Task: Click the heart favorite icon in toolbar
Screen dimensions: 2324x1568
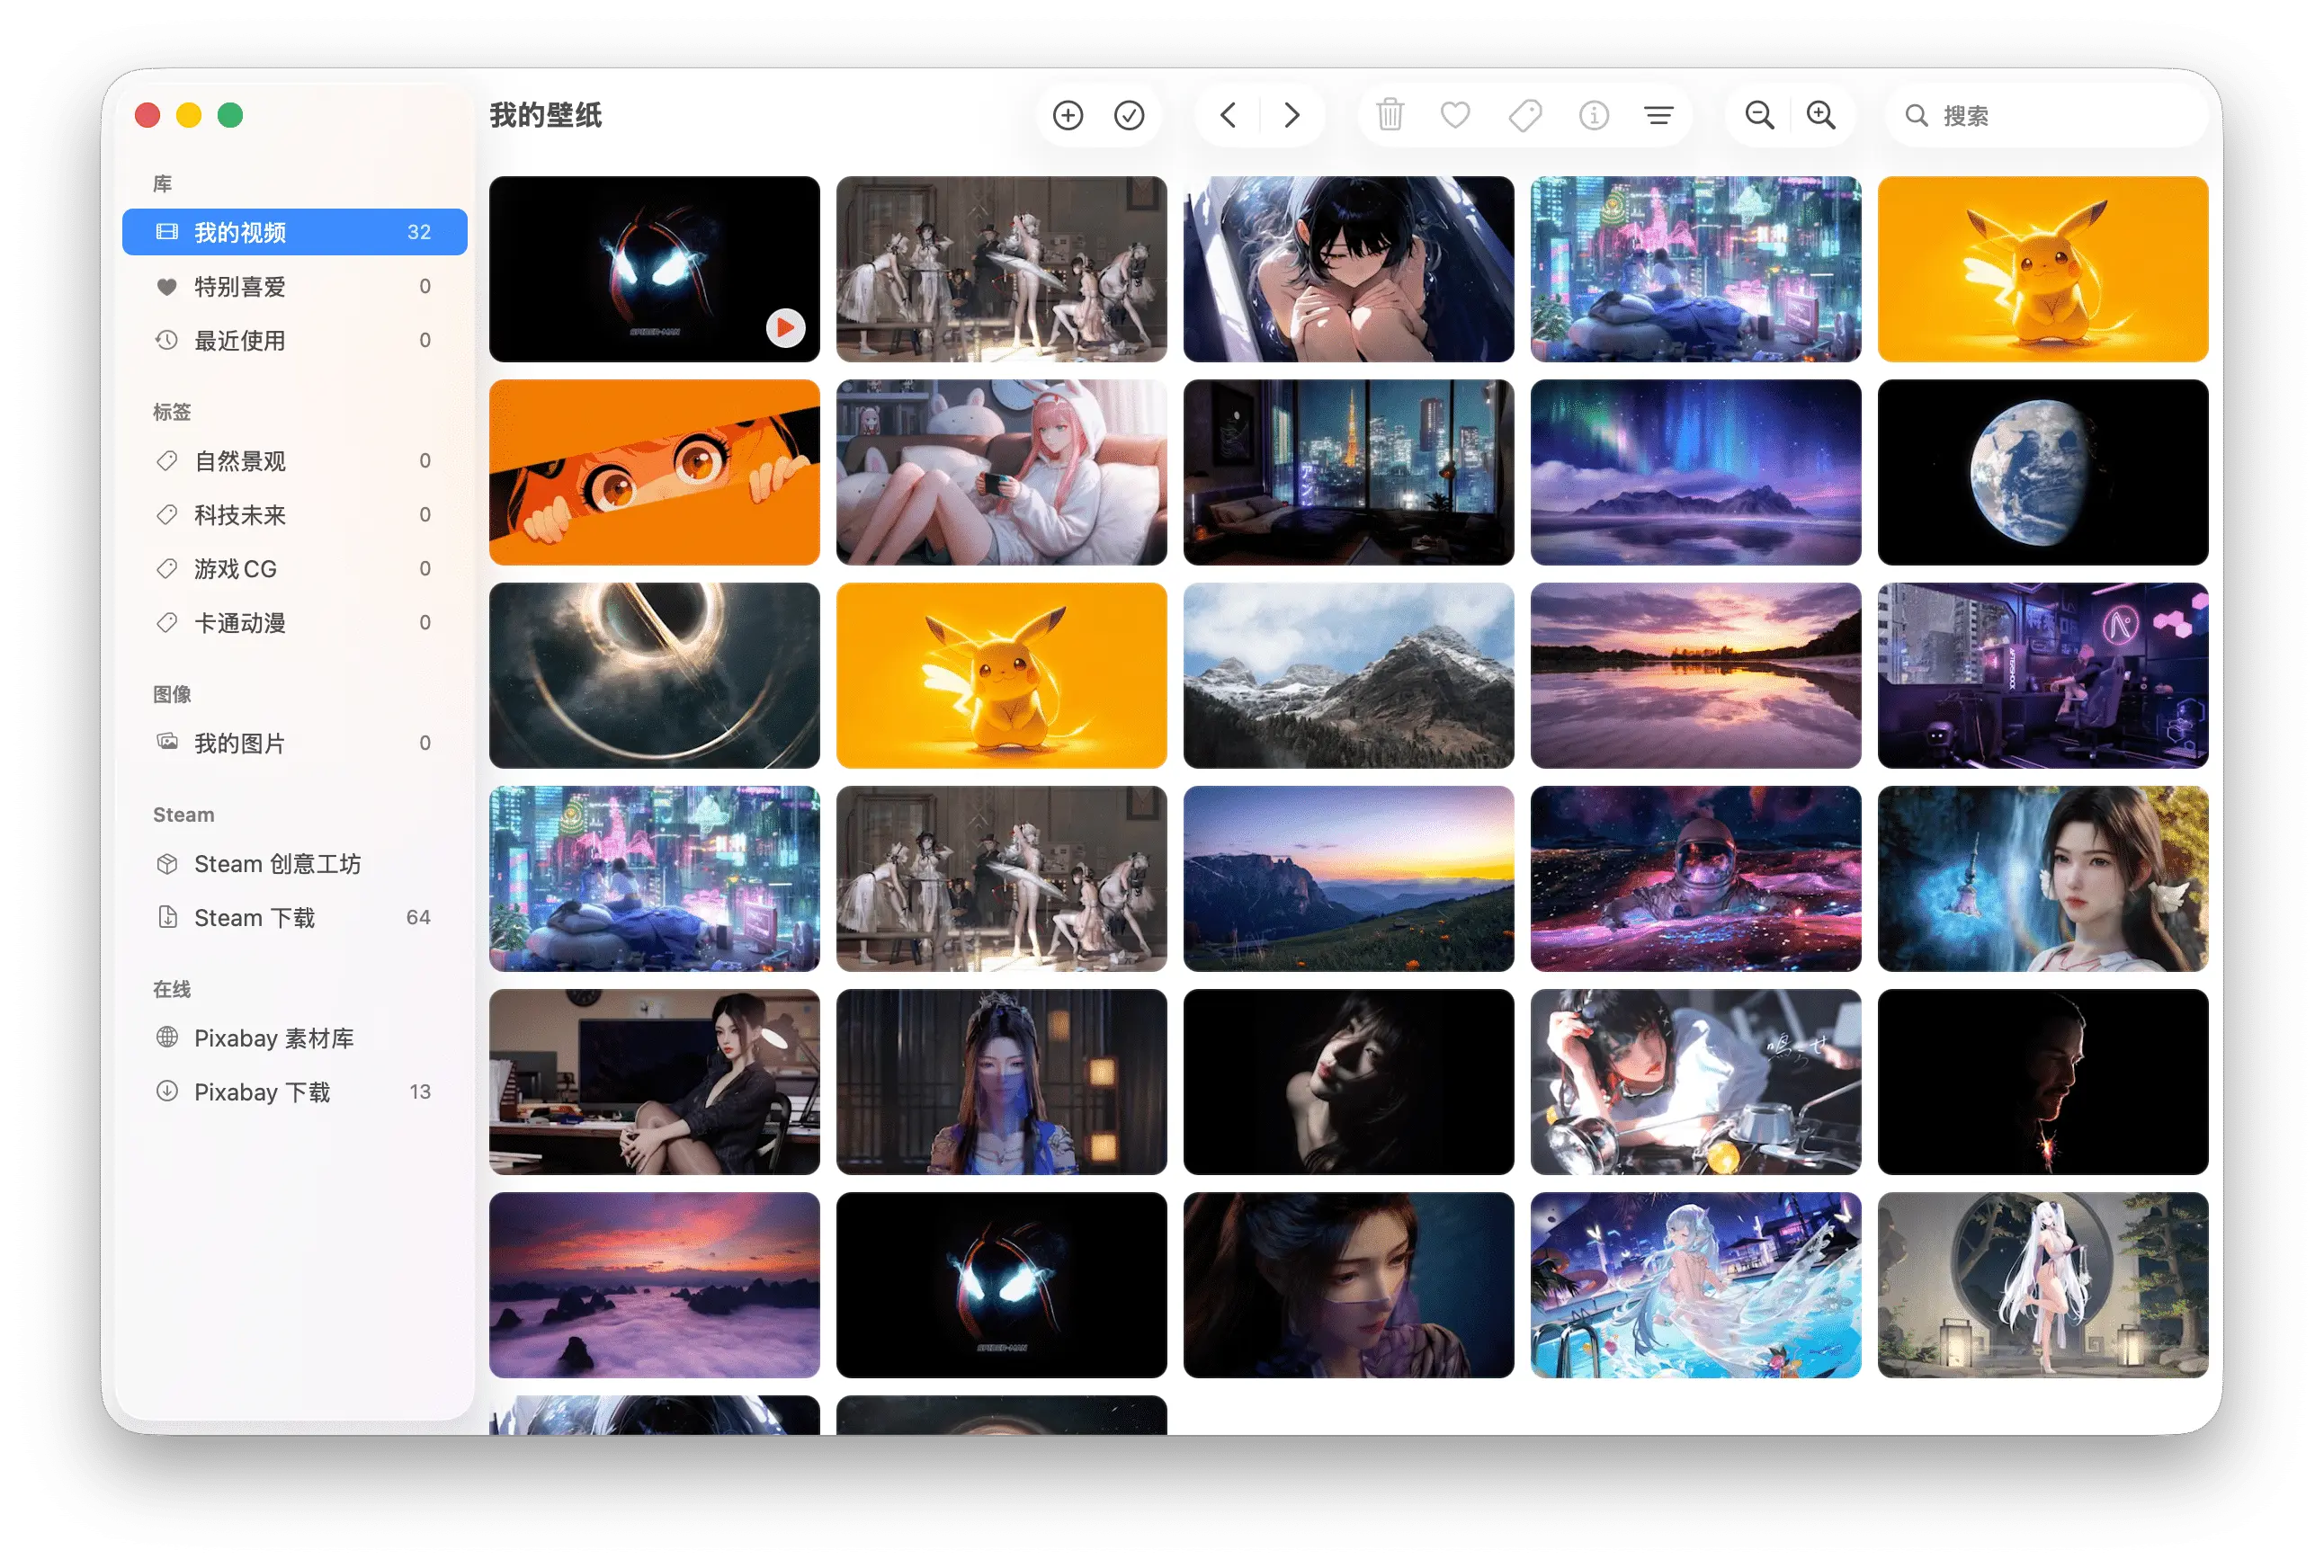Action: (x=1455, y=116)
